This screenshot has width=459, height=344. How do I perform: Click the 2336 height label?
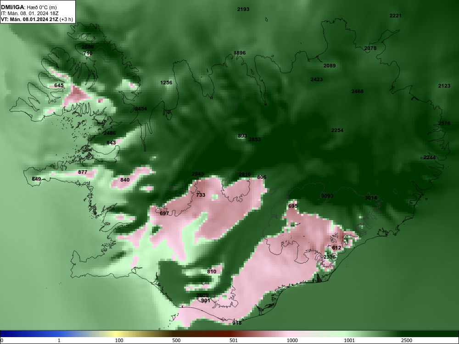click(329, 257)
